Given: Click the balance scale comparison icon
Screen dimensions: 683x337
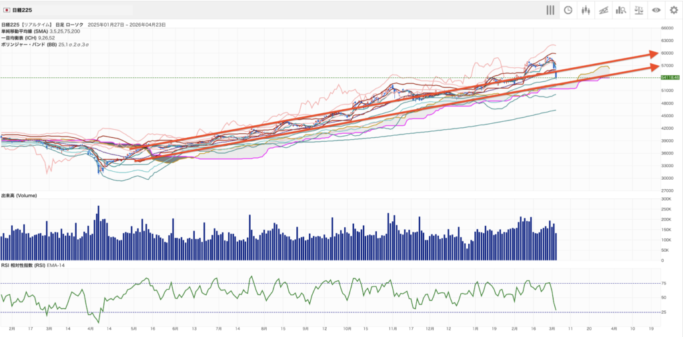Looking at the screenshot, I should tap(638, 10).
